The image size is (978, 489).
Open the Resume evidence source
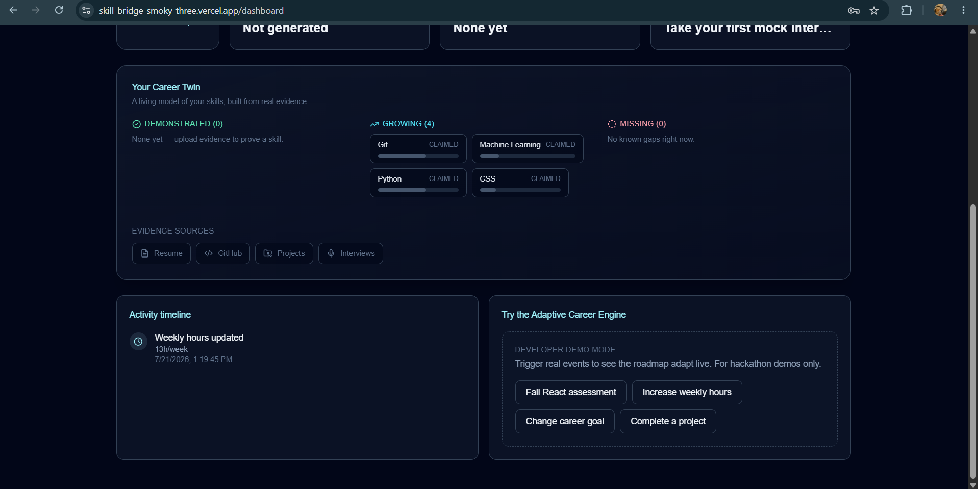pos(161,253)
